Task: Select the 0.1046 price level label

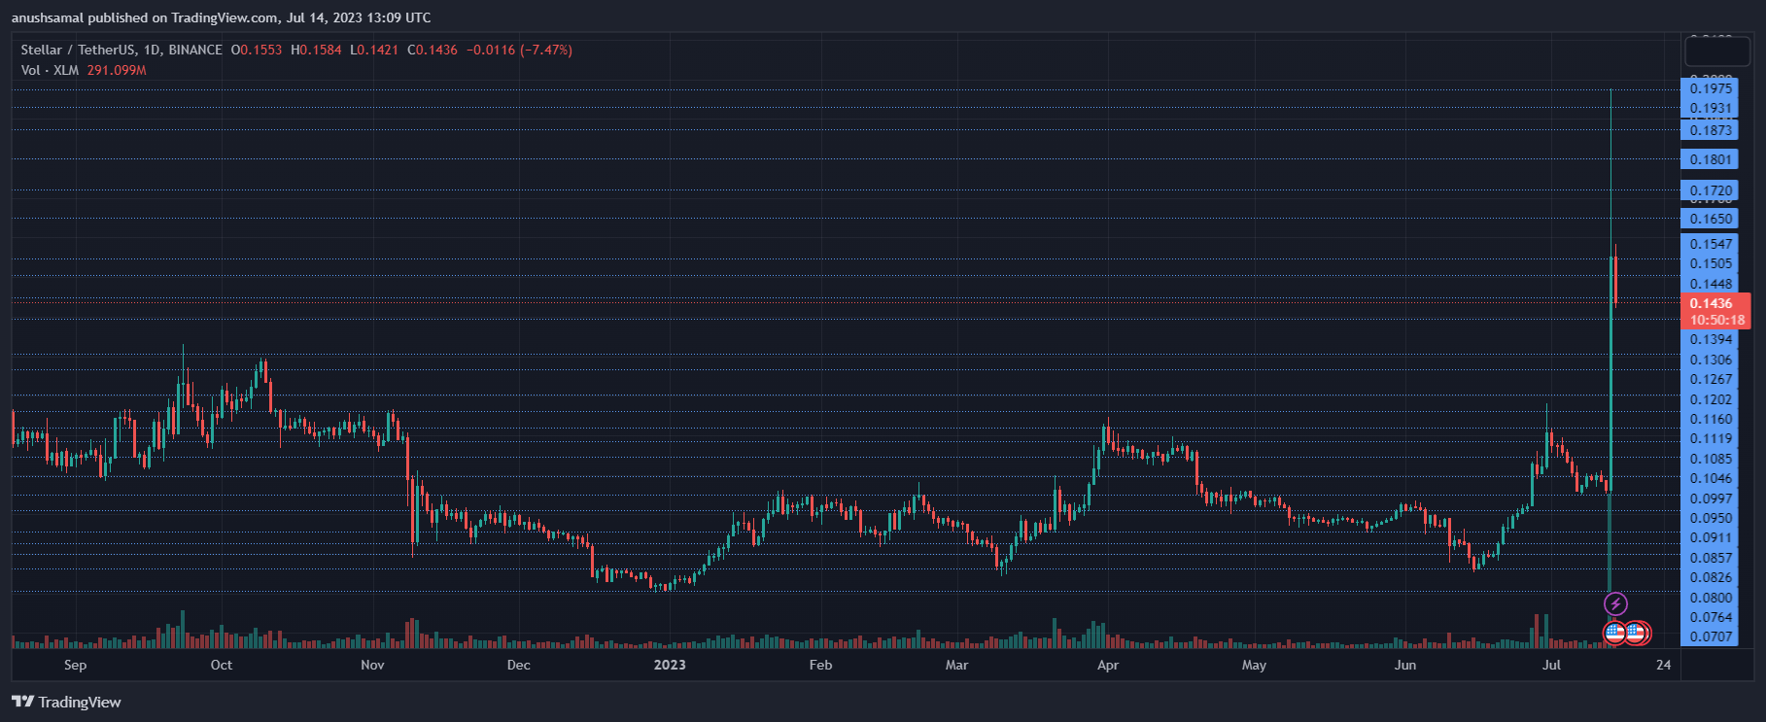Action: click(x=1711, y=478)
